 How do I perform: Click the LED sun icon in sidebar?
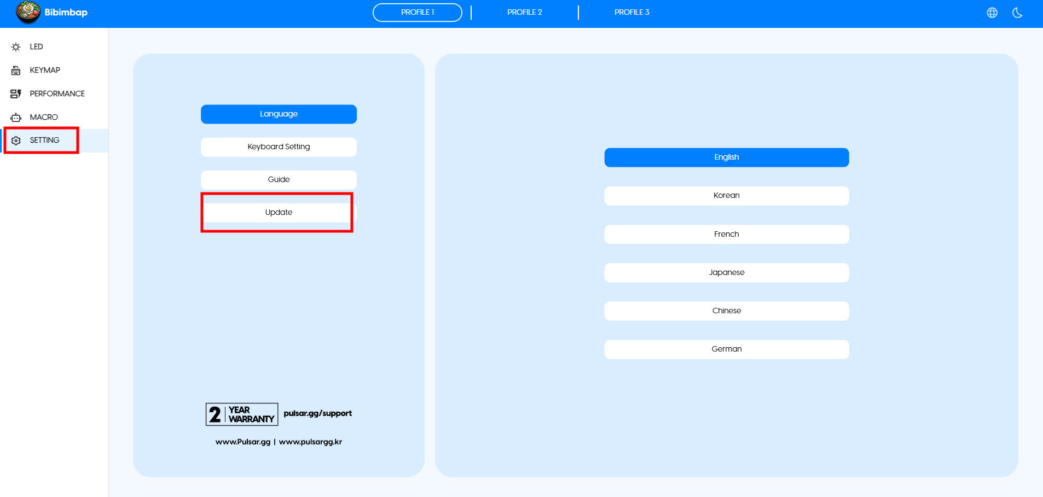[x=16, y=47]
